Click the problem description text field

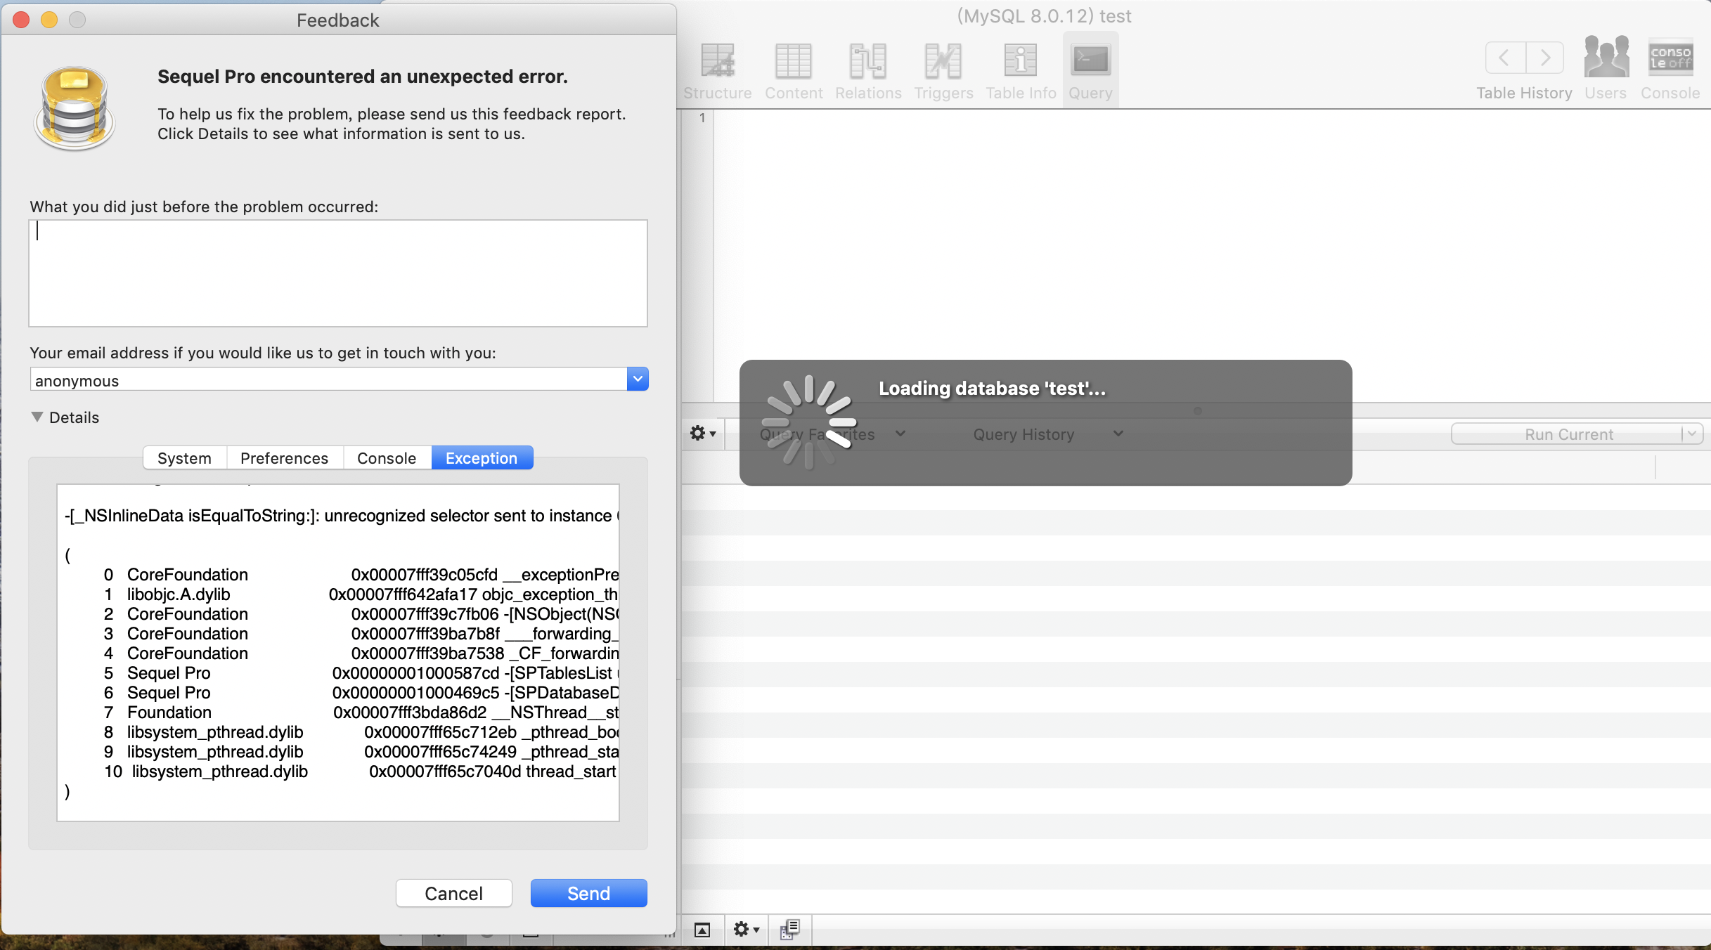(x=337, y=273)
